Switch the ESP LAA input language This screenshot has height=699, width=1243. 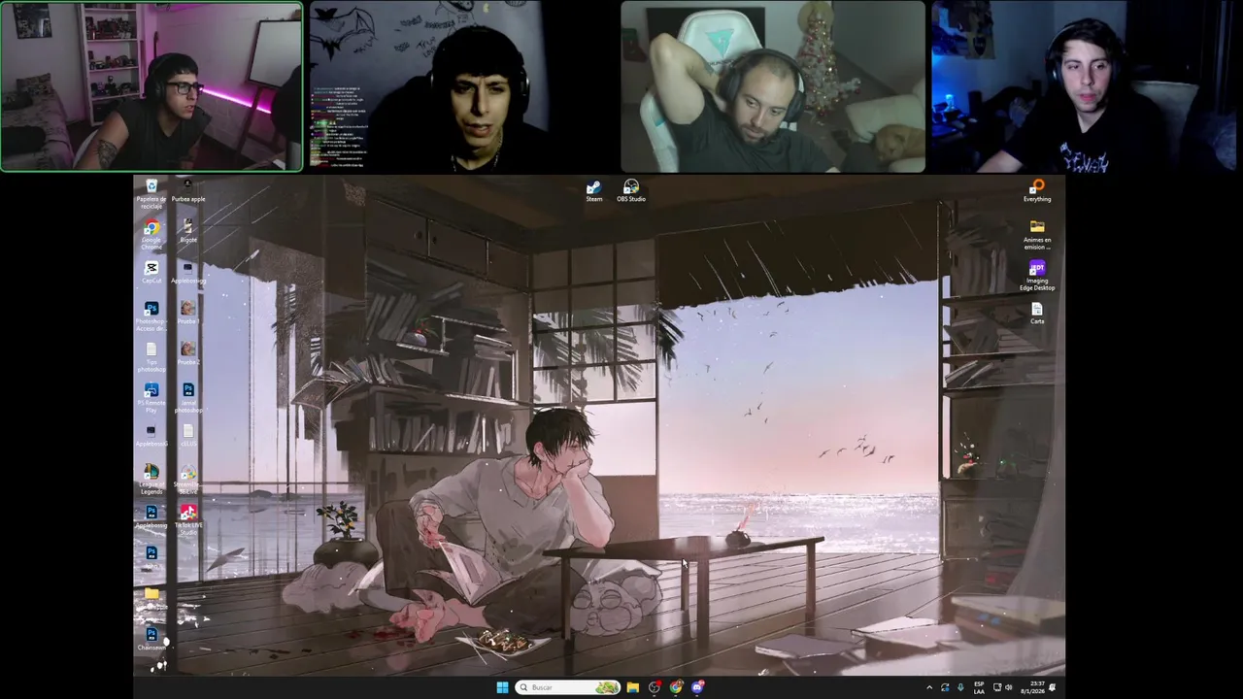[978, 687]
